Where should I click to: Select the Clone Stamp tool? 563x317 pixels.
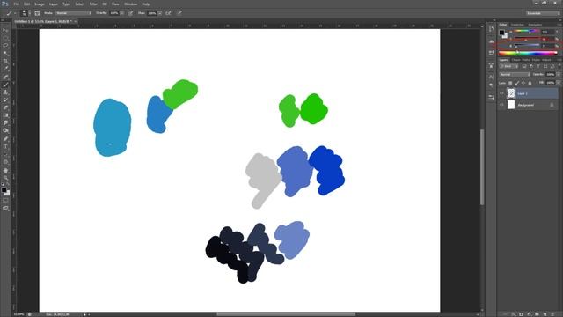point(5,92)
